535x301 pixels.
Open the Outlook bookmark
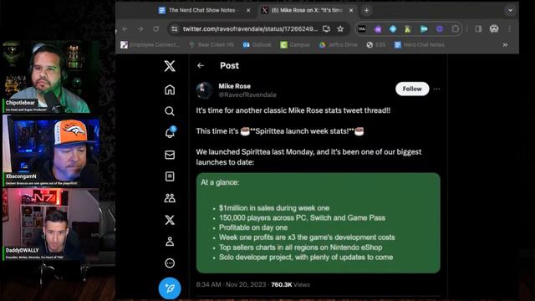pyautogui.click(x=257, y=44)
